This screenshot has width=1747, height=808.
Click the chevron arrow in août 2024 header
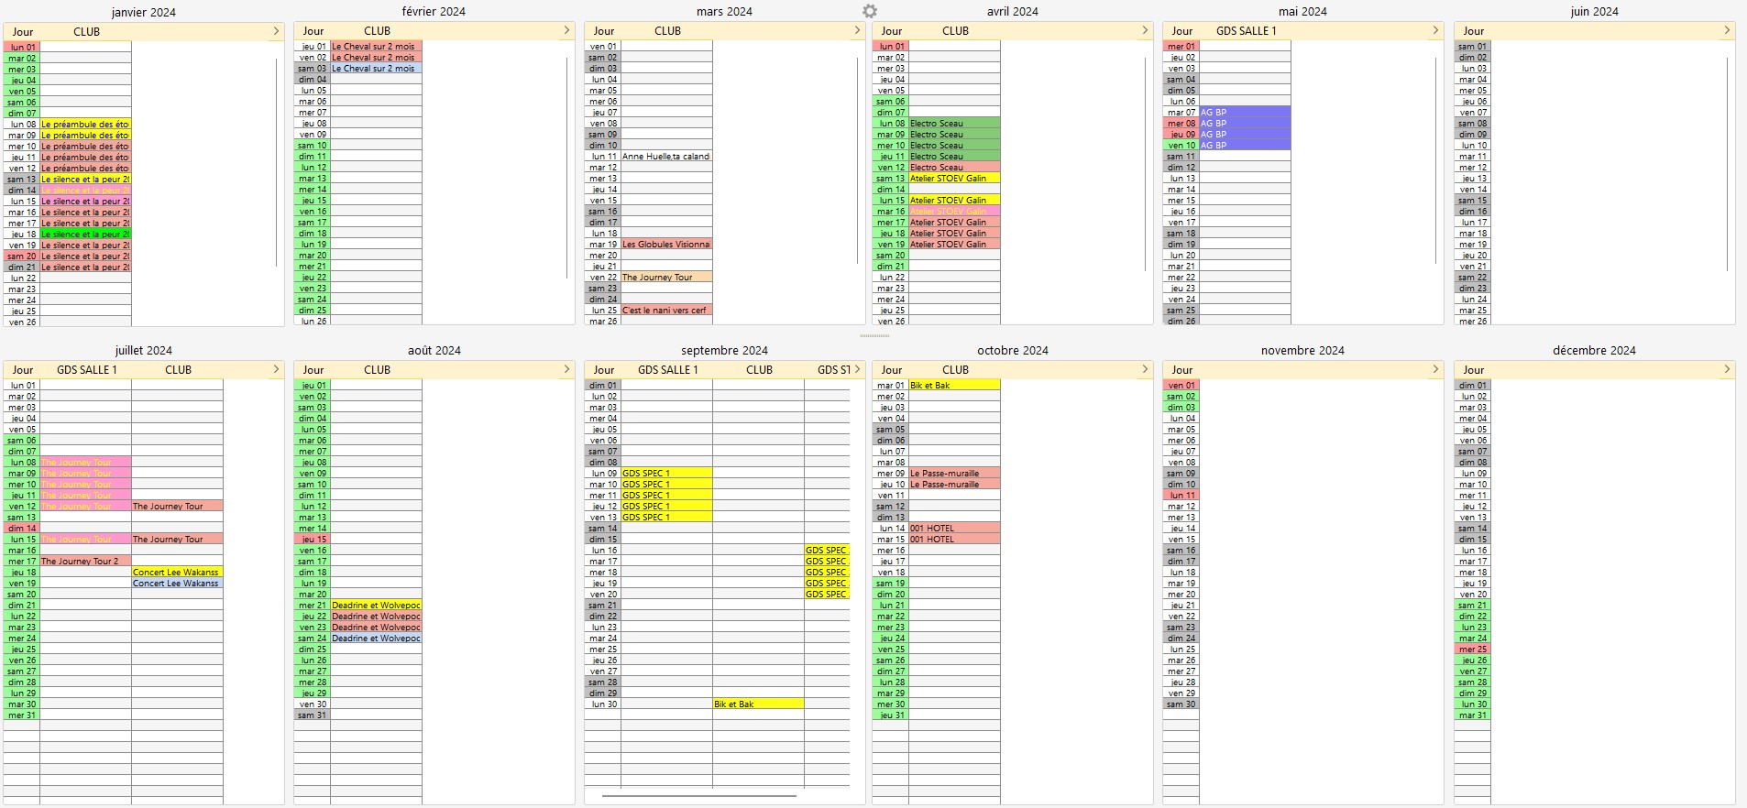pos(566,369)
